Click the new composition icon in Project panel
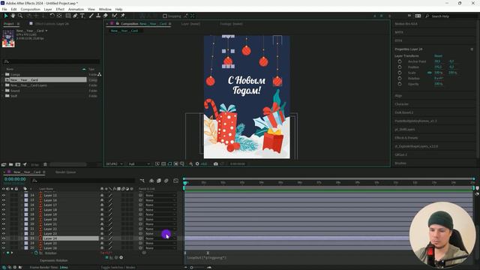 click(x=18, y=164)
